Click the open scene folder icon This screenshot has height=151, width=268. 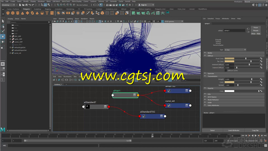[23, 5]
